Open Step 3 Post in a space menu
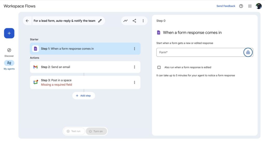 (x=135, y=82)
